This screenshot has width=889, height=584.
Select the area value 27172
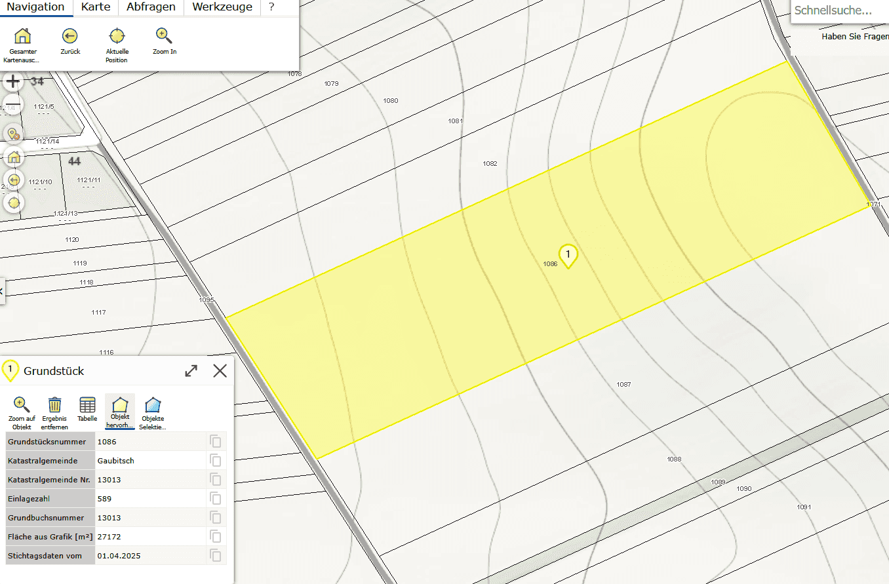(x=151, y=537)
